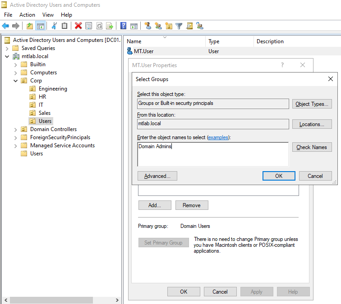Expand the Computers container

pos(15,73)
